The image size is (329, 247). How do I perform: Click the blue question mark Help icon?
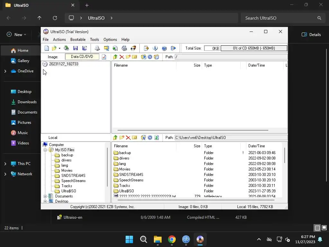coord(164,48)
